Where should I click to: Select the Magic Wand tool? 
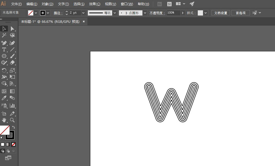tap(4, 35)
